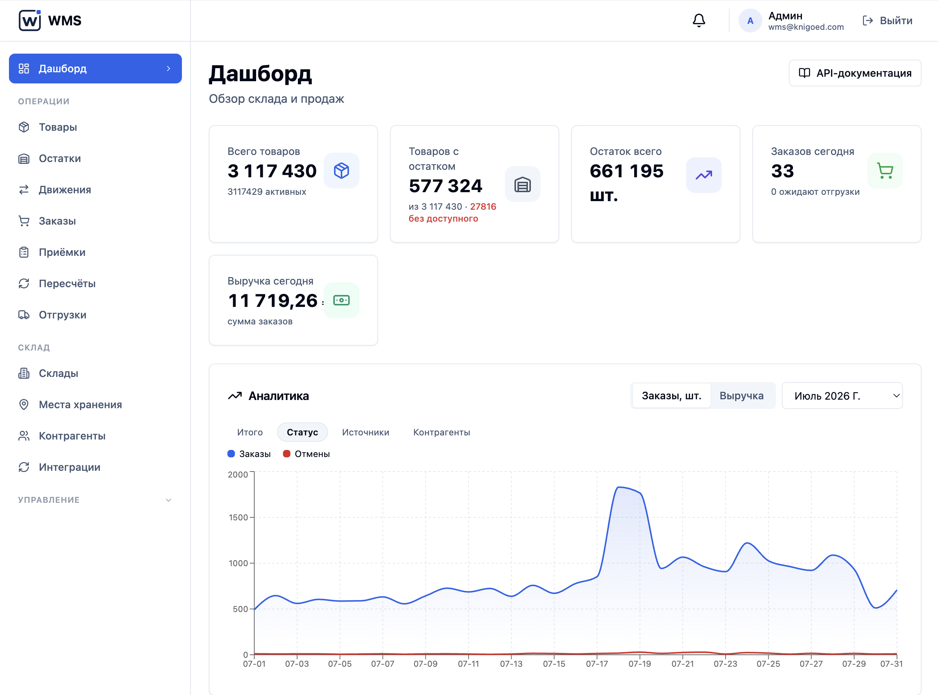Image resolution: width=938 pixels, height=695 pixels.
Task: Open Движения via its arrows icon
Action: tap(24, 190)
